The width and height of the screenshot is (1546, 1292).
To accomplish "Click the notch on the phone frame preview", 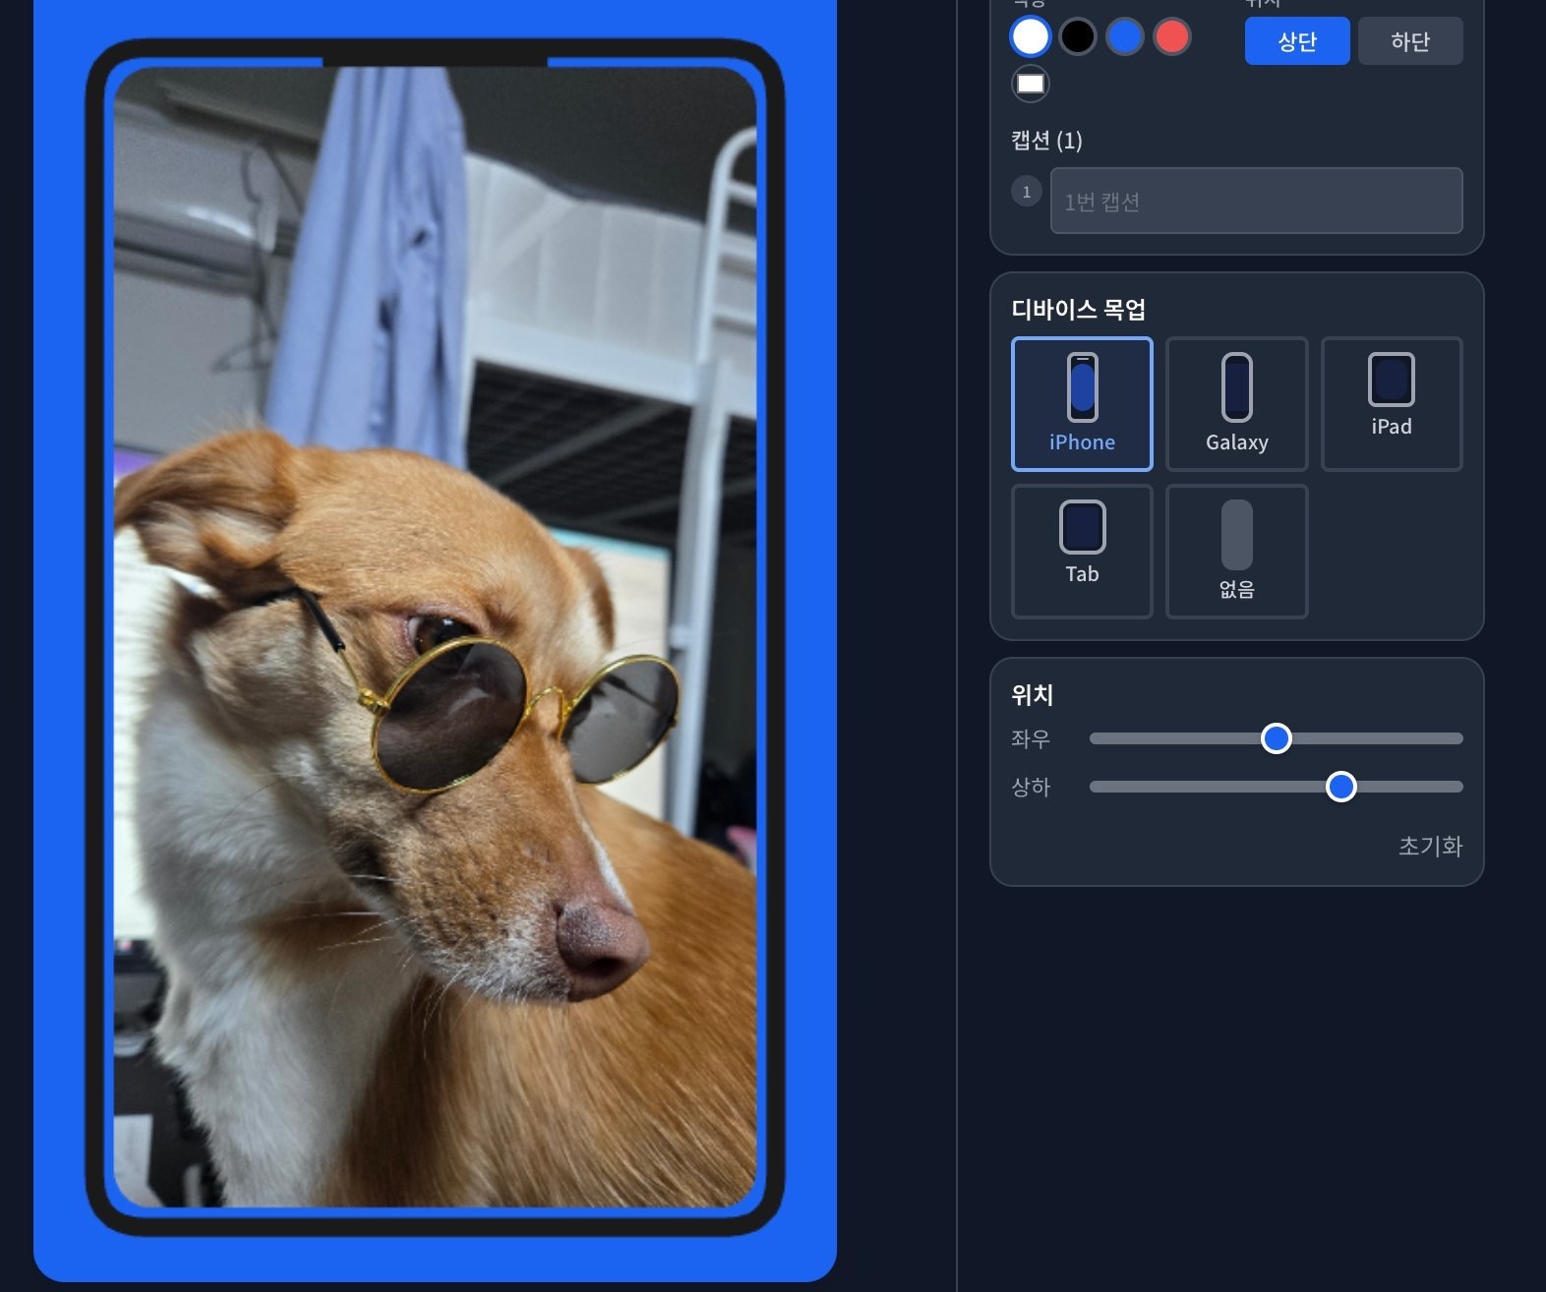I will coord(435,59).
